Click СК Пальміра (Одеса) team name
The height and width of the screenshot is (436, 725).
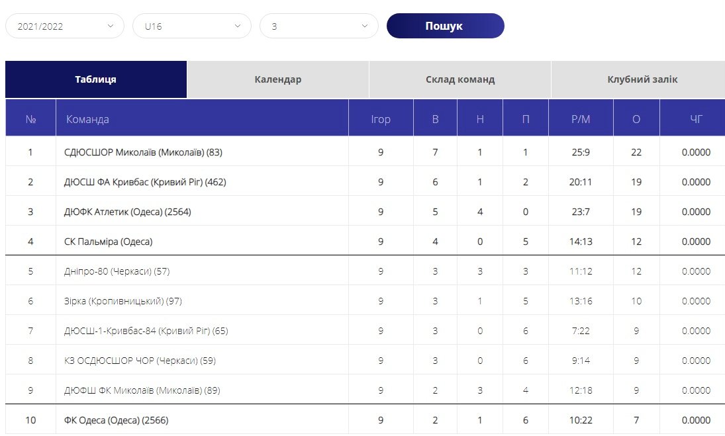click(108, 241)
